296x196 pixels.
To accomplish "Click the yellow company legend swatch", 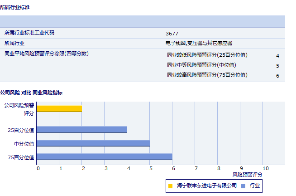I will tap(170, 186).
